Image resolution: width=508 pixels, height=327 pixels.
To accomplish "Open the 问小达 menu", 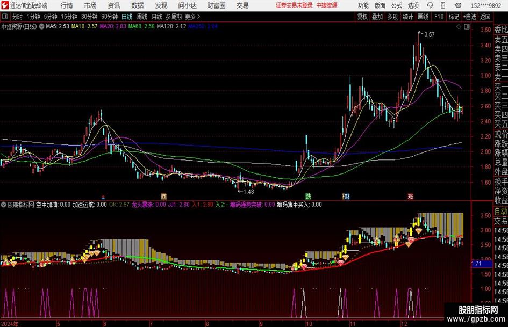I will (187, 5).
